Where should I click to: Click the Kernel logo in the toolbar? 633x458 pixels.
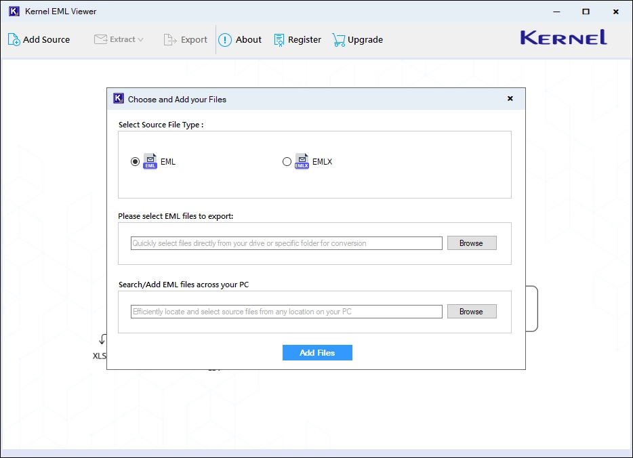(x=564, y=37)
